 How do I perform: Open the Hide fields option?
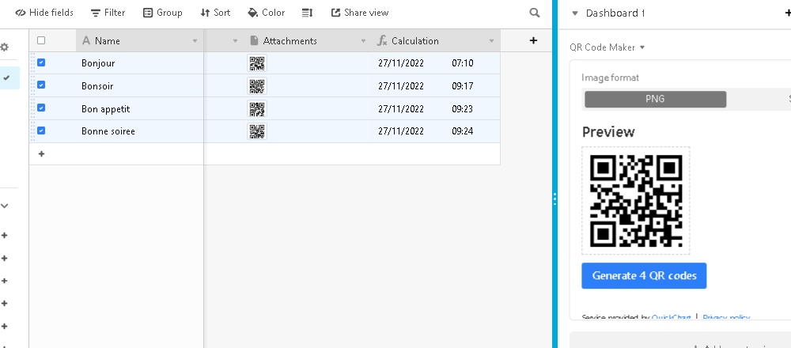pyautogui.click(x=44, y=13)
